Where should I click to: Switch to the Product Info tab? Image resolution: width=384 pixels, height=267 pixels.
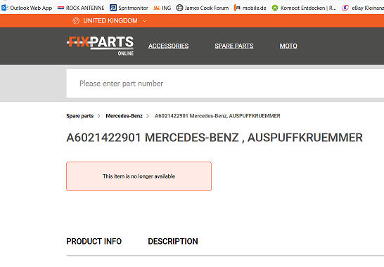(x=94, y=241)
